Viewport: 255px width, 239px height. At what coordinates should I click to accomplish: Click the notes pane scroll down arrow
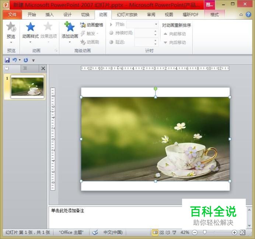coord(249,226)
